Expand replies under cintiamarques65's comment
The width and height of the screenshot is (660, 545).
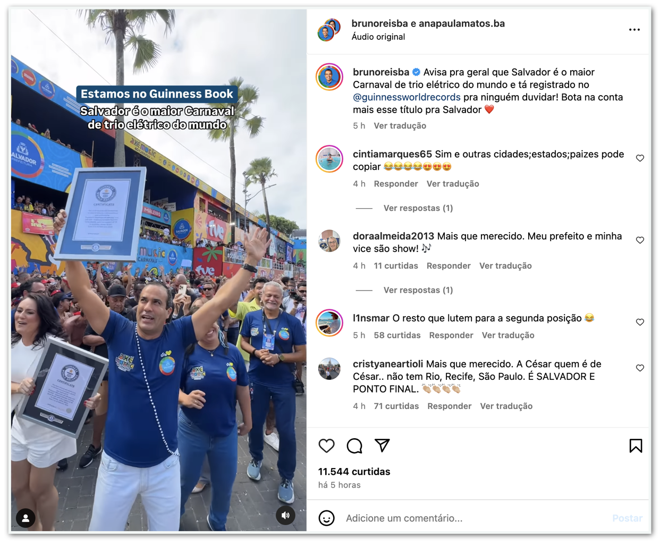point(418,208)
